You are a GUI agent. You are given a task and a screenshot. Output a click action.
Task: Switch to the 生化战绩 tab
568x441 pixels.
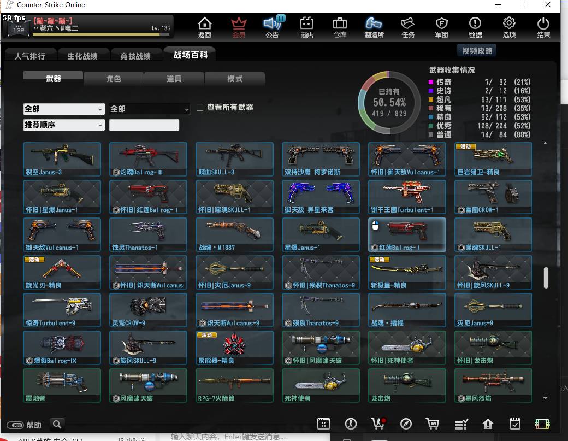coord(82,56)
